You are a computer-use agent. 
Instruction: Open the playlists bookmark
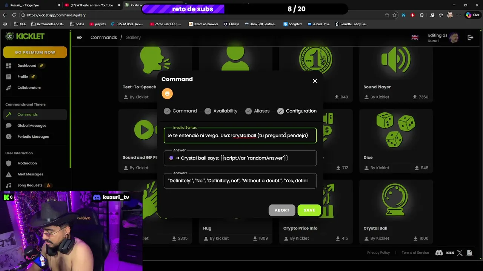coord(98,24)
